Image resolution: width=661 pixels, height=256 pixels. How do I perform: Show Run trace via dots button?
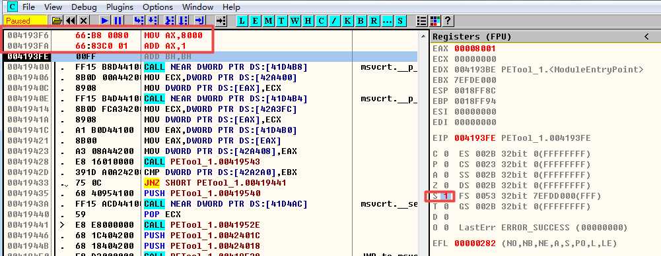tap(388, 20)
